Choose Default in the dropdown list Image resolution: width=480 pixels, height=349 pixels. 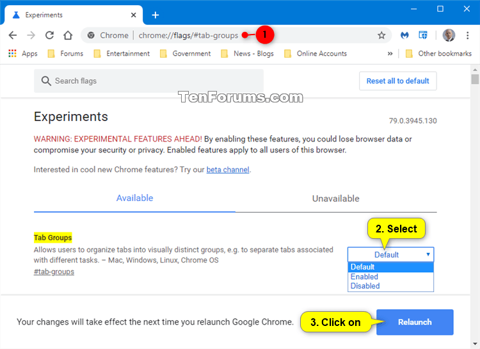point(390,267)
